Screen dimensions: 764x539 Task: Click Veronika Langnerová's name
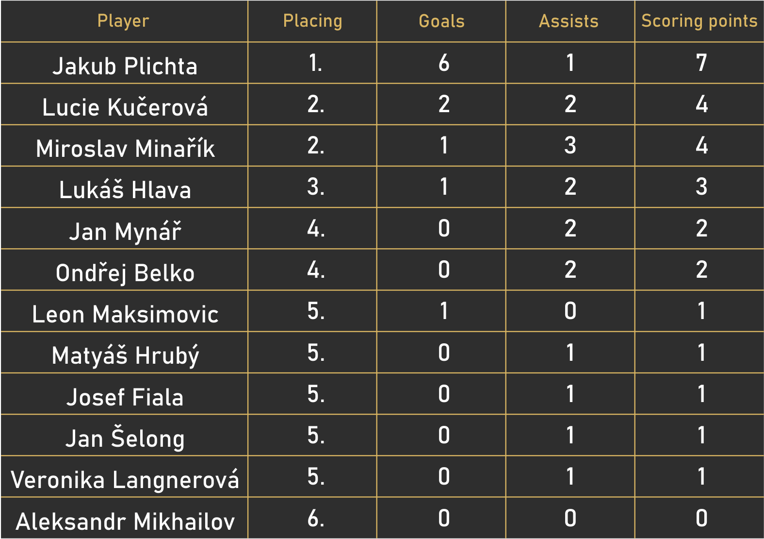[x=125, y=480]
